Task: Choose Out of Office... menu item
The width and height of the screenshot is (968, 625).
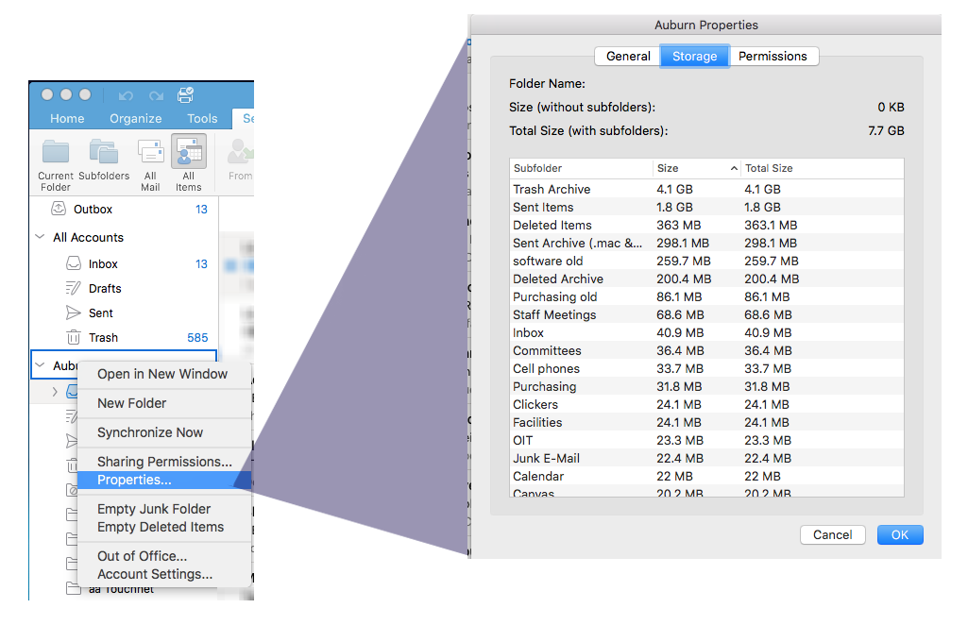Action: pos(164,556)
